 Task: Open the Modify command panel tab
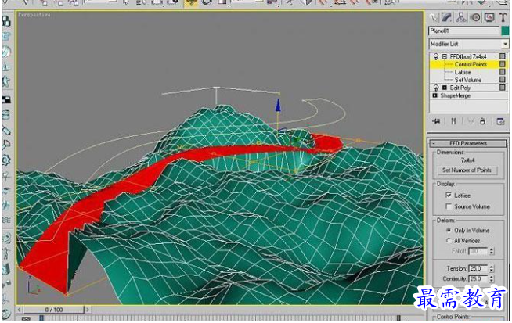click(447, 17)
